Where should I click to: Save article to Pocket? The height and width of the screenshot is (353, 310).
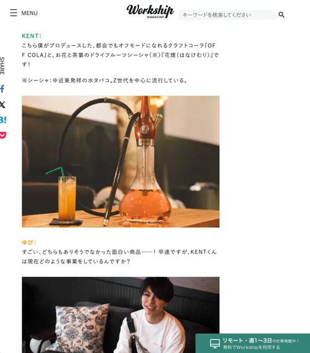click(x=3, y=135)
